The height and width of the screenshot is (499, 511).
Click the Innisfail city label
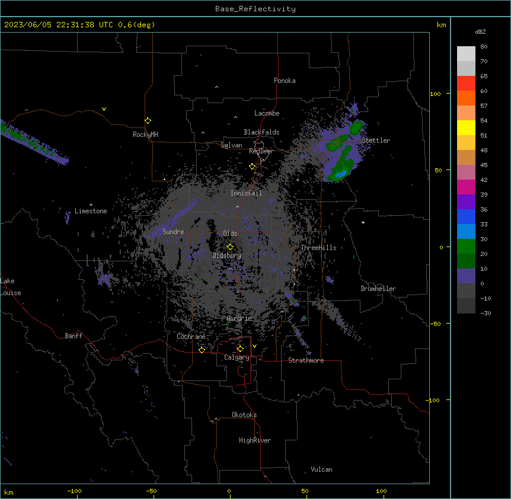tap(246, 193)
